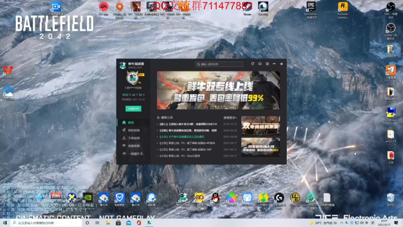Open the 我的加速 rocket sidebar item
403x227 pixels.
(133, 130)
